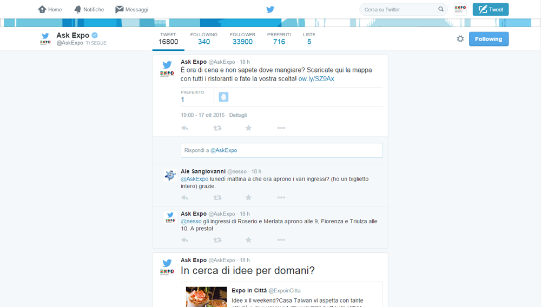Open more options on Ale Sangiovanni's tweet
This screenshot has height=307, width=541.
tap(281, 198)
